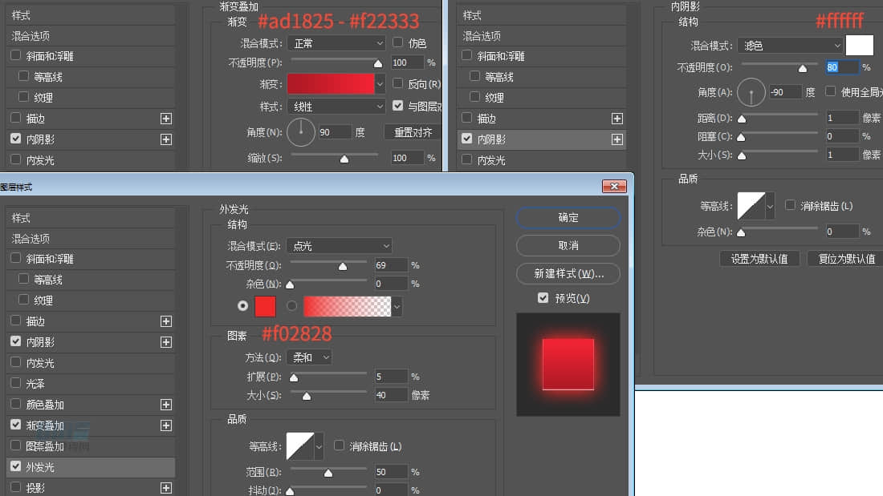Click plus icon beside 渐变叠加
Viewport: 883px width, 496px height.
coord(166,425)
